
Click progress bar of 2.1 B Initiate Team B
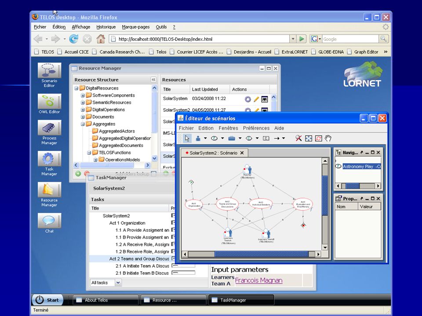(x=183, y=273)
